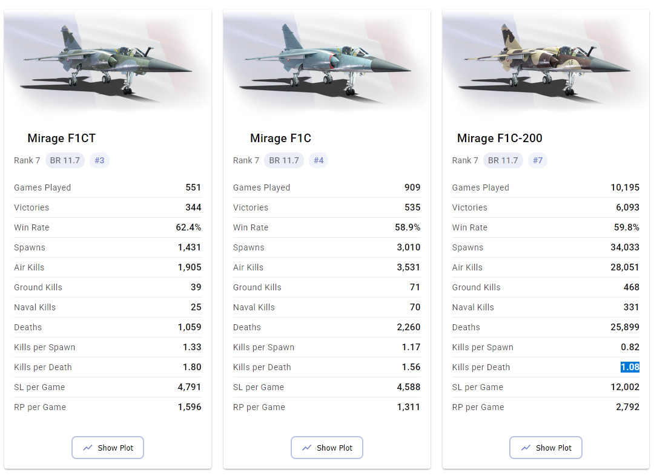Click F1CT's Win Rate value 62.4%

coord(188,227)
